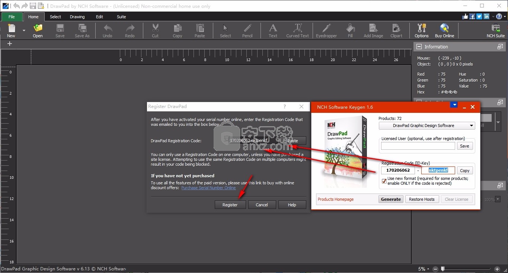The height and width of the screenshot is (273, 508).
Task: Click Cancel in Register DrawPad dialog
Action: pos(262,205)
